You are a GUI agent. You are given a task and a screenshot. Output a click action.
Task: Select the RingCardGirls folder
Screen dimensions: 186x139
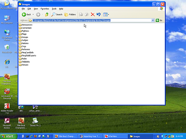point(26,52)
